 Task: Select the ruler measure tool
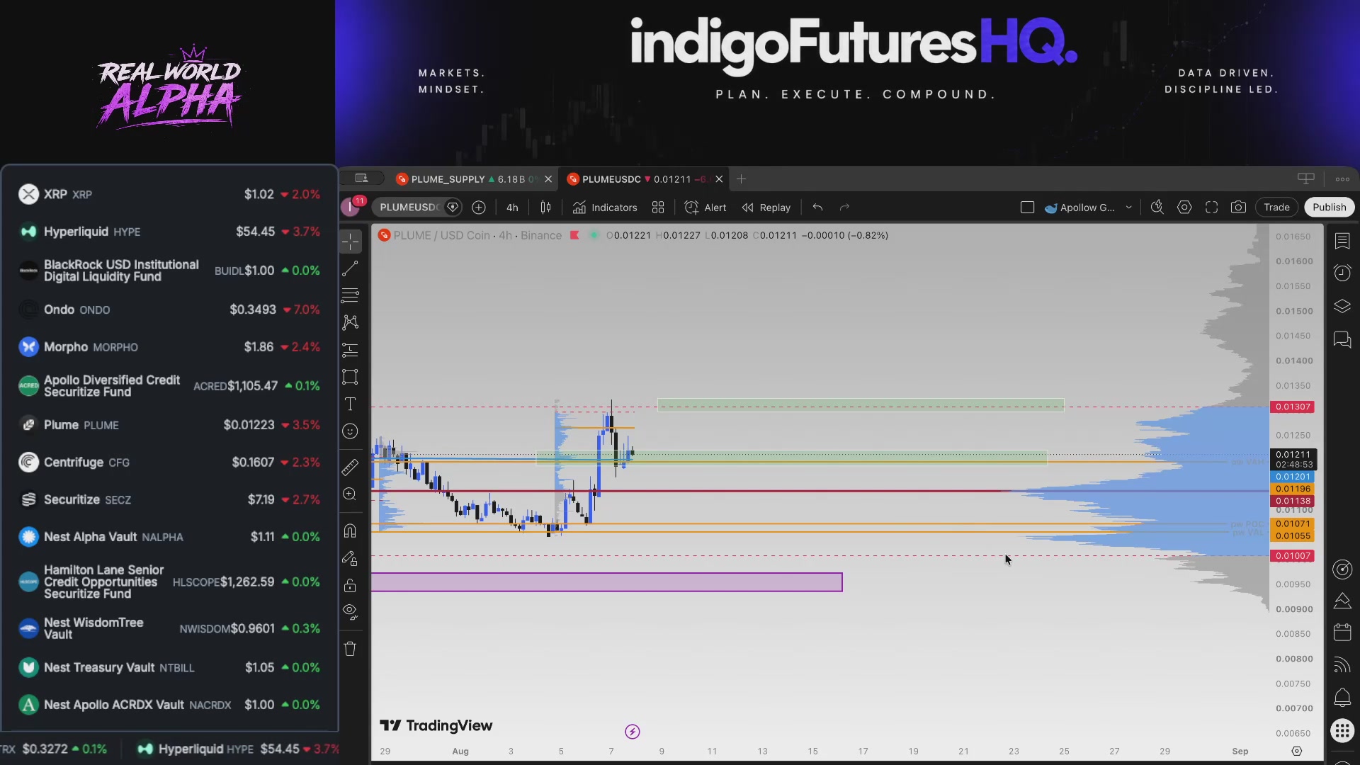pyautogui.click(x=351, y=467)
